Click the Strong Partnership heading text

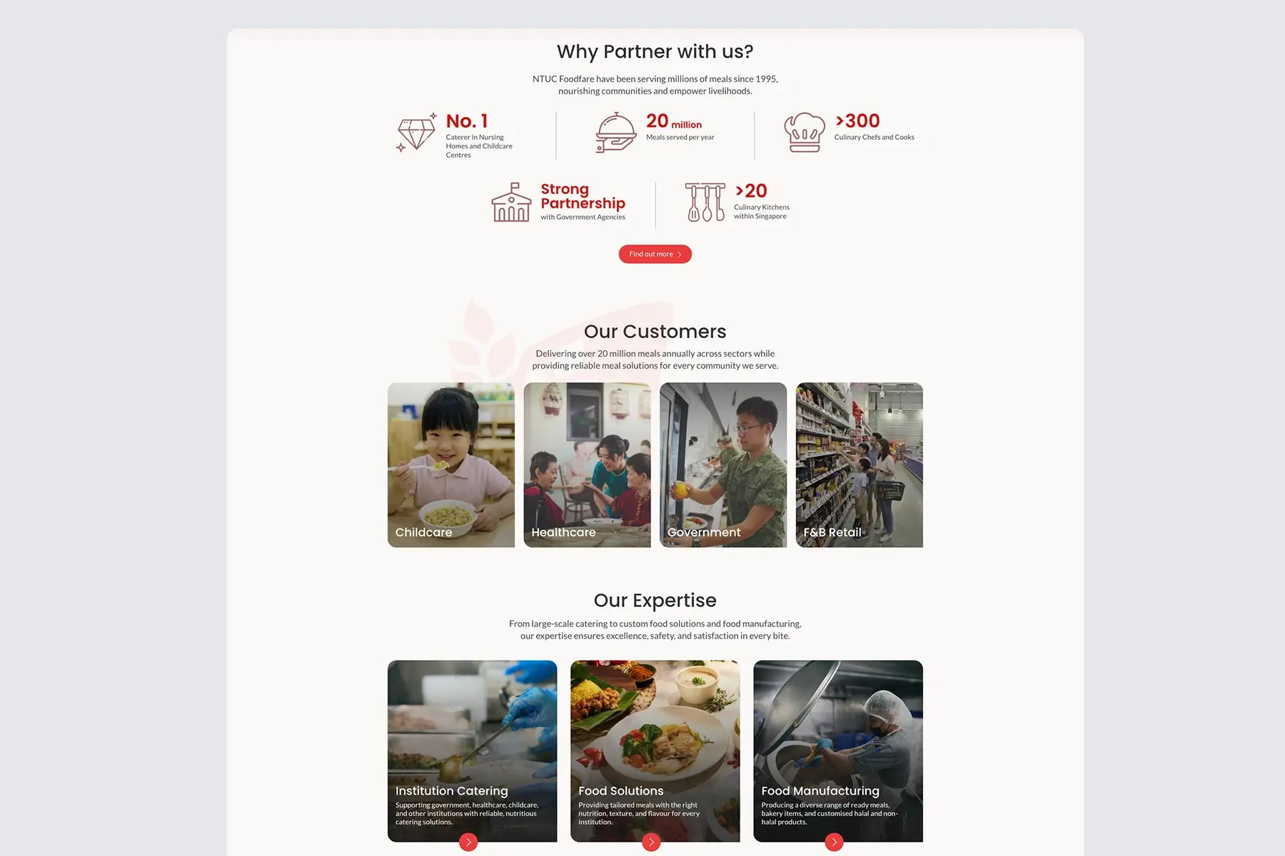[x=583, y=196]
